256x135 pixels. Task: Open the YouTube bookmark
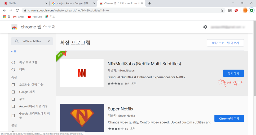(35, 17)
